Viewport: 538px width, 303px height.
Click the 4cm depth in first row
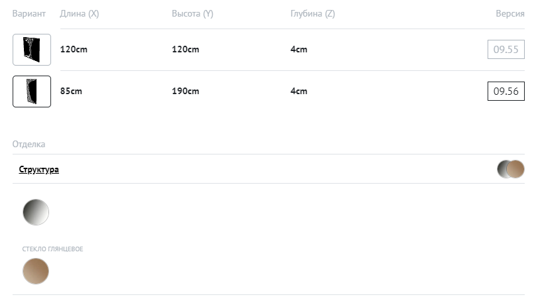click(299, 50)
